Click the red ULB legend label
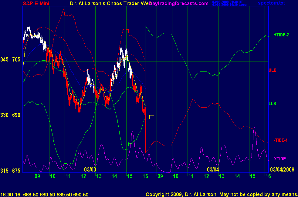The image size is (298, 197). point(272,70)
